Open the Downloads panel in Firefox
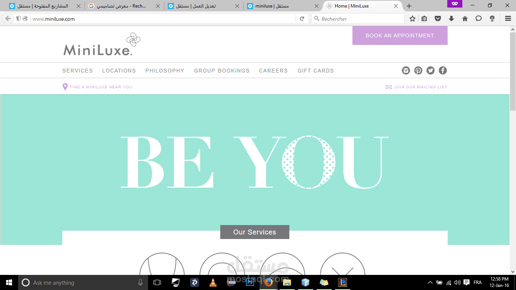The image size is (516, 290). coord(451,18)
